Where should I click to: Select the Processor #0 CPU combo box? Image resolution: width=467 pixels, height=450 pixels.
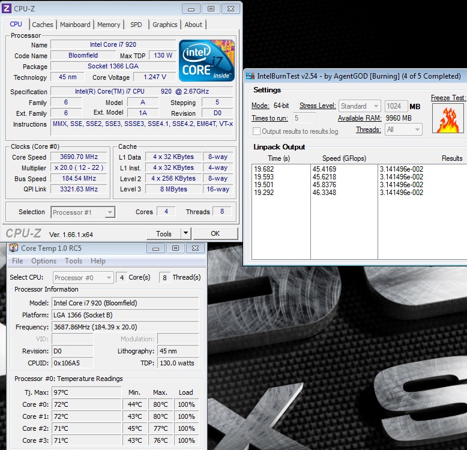(x=83, y=278)
